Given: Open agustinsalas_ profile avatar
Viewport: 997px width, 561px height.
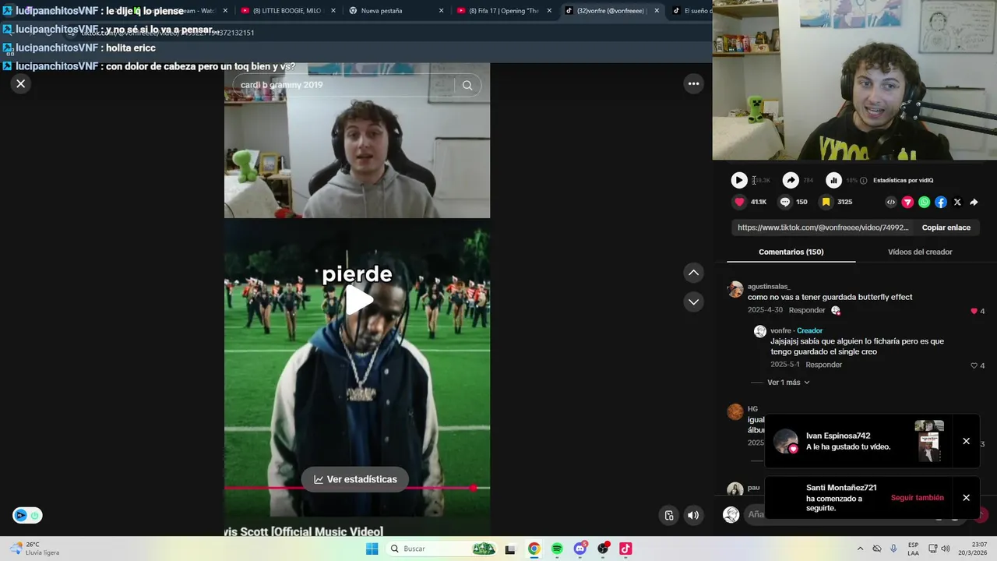Looking at the screenshot, I should tap(735, 290).
